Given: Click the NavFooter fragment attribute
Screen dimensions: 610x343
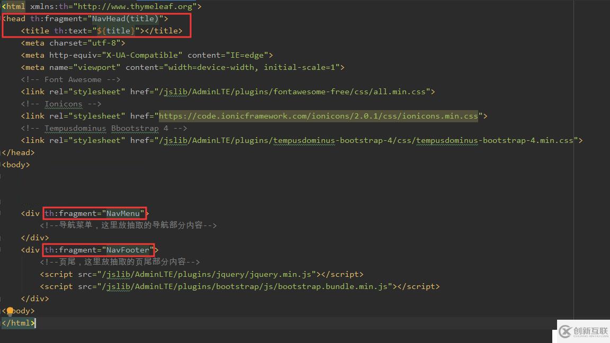Looking at the screenshot, I should [x=99, y=250].
